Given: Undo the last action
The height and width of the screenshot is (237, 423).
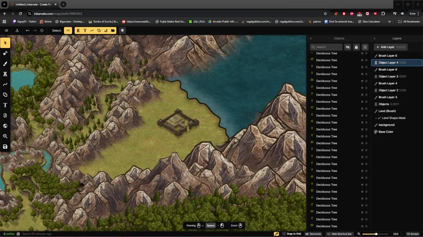Looking at the screenshot, I should click(27, 30).
